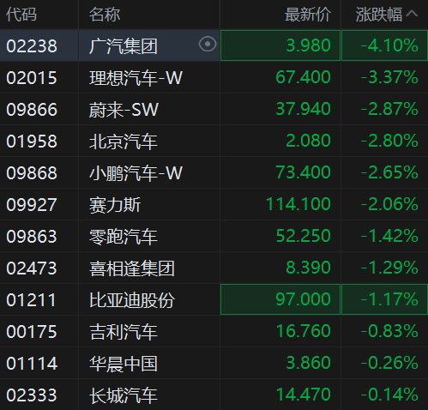Select stock code 02333
Screen dimensions: 428x410
pyautogui.click(x=32, y=395)
